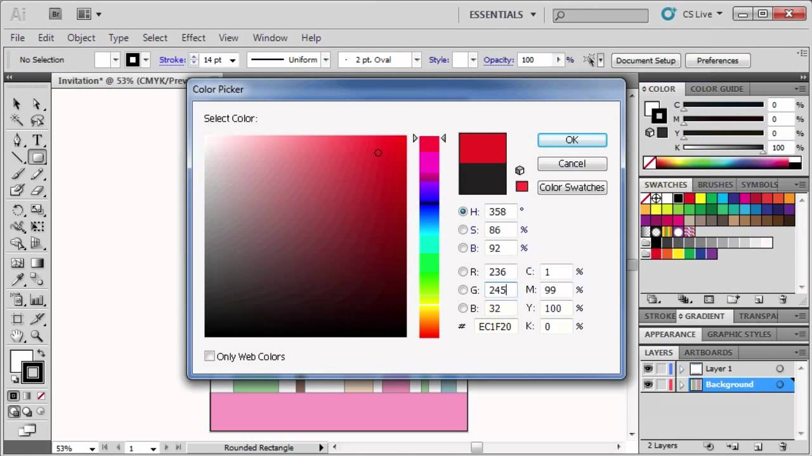
Task: Select the Rotate tool
Action: [x=17, y=210]
